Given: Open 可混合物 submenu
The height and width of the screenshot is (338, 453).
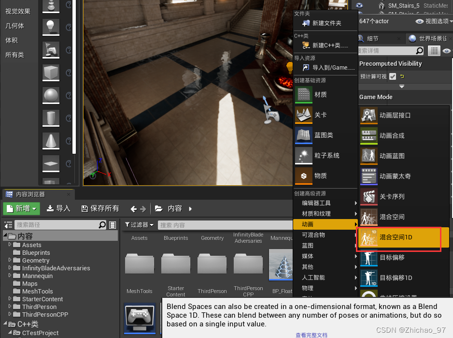Looking at the screenshot, I should (326, 235).
